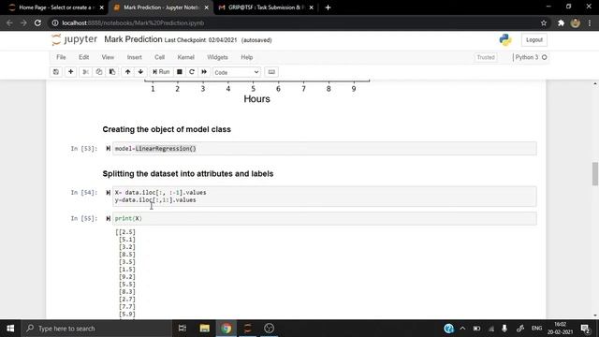Click the [8.5] output value

tap(127, 255)
